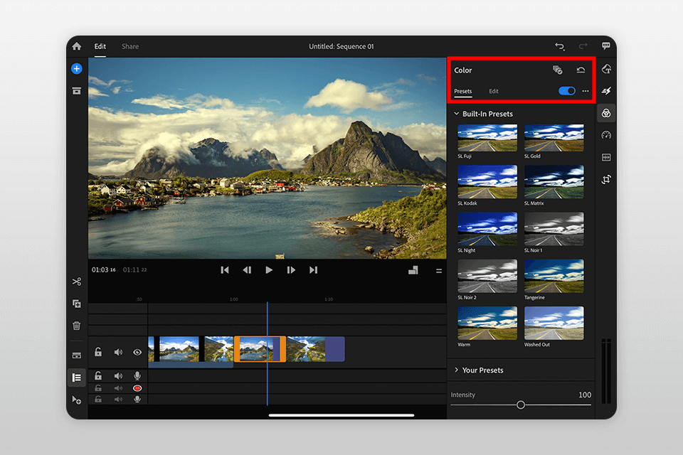Mute the first audio track

pyautogui.click(x=118, y=376)
